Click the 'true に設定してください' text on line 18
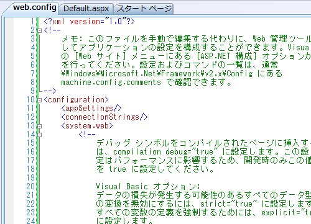The width and height of the screenshot is (311, 224). click(161, 169)
